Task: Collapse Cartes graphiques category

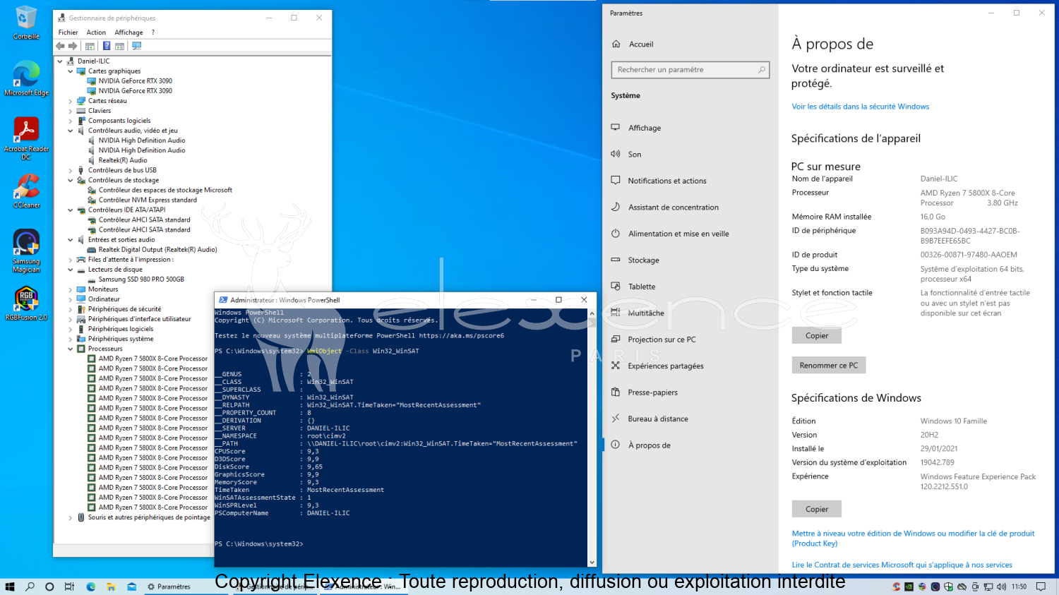Action: point(71,71)
